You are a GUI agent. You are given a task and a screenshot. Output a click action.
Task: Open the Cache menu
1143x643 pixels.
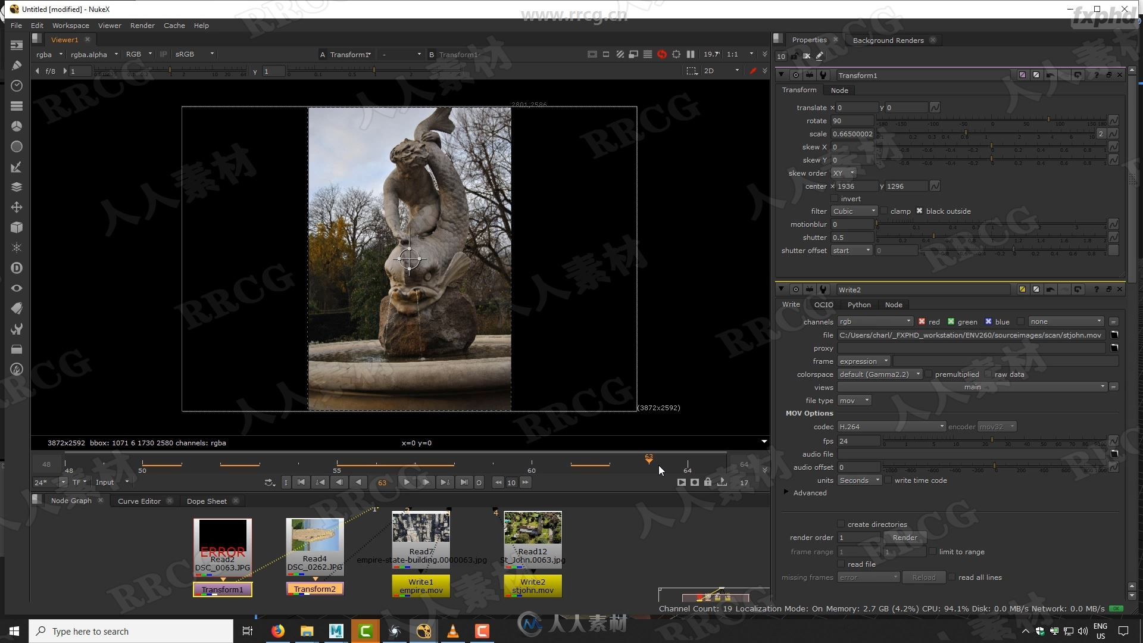coord(174,26)
